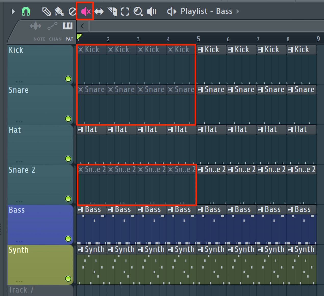Image resolution: width=324 pixels, height=296 pixels.
Task: Switch picker to PAT piano tab
Action: pyautogui.click(x=68, y=26)
